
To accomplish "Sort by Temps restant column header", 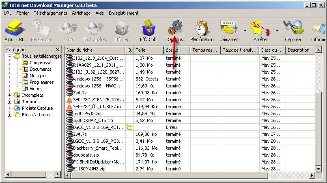I will click(205, 50).
